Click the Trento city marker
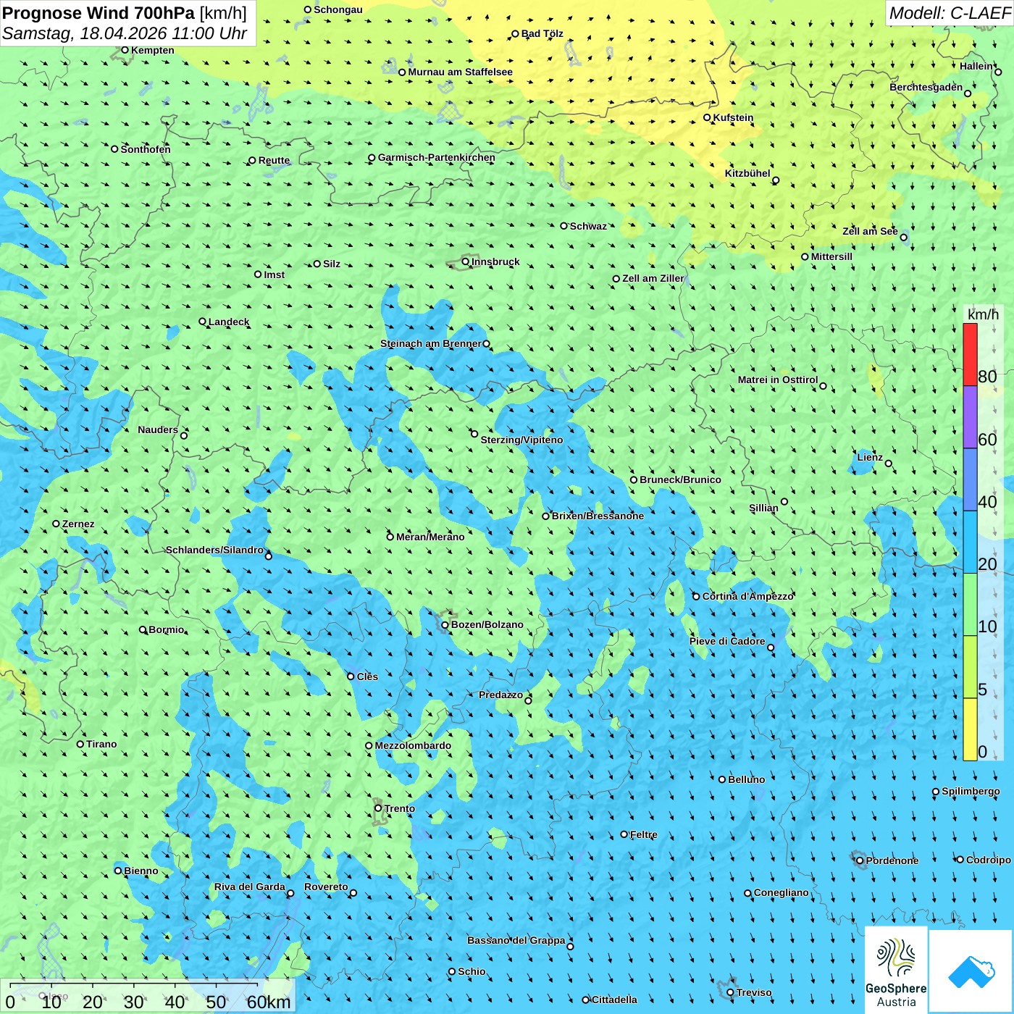The height and width of the screenshot is (1014, 1014). coord(378,808)
